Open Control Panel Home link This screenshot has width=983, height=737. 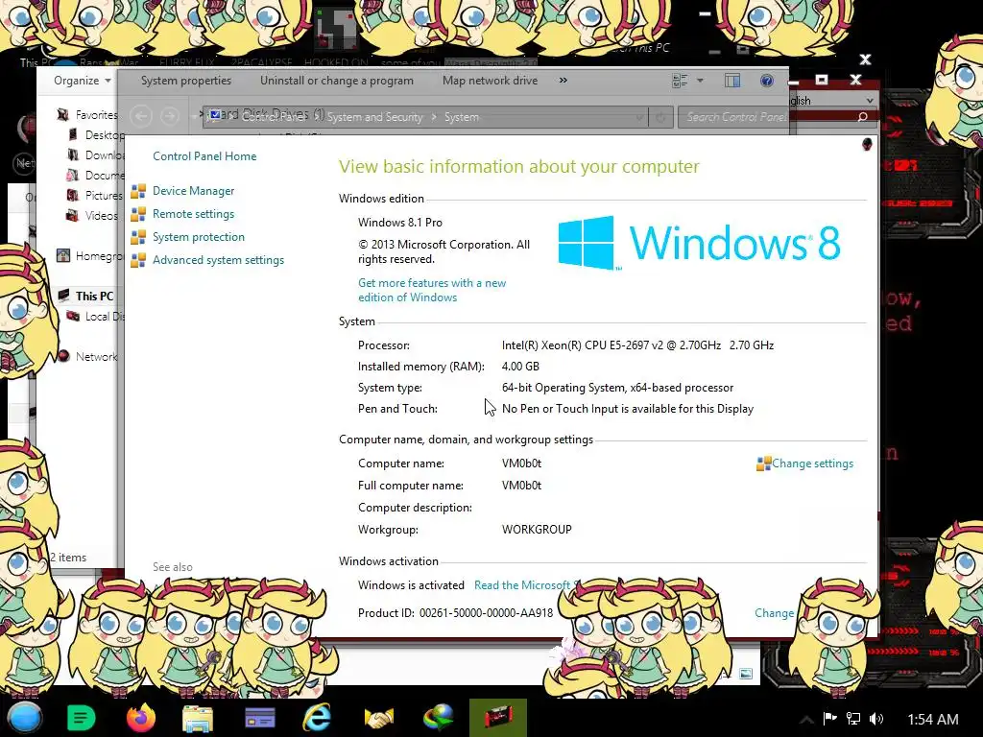(204, 156)
